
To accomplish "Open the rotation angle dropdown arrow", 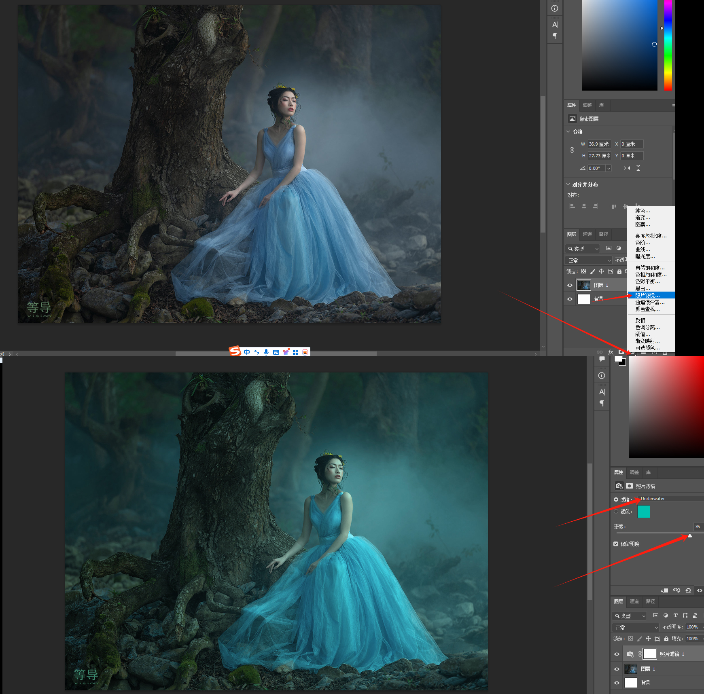I will point(609,168).
